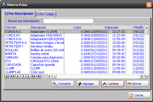Jump to first record navigation button
This screenshot has width=153, height=102.
tap(7, 76)
